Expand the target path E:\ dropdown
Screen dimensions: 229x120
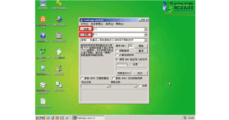coord(146,35)
